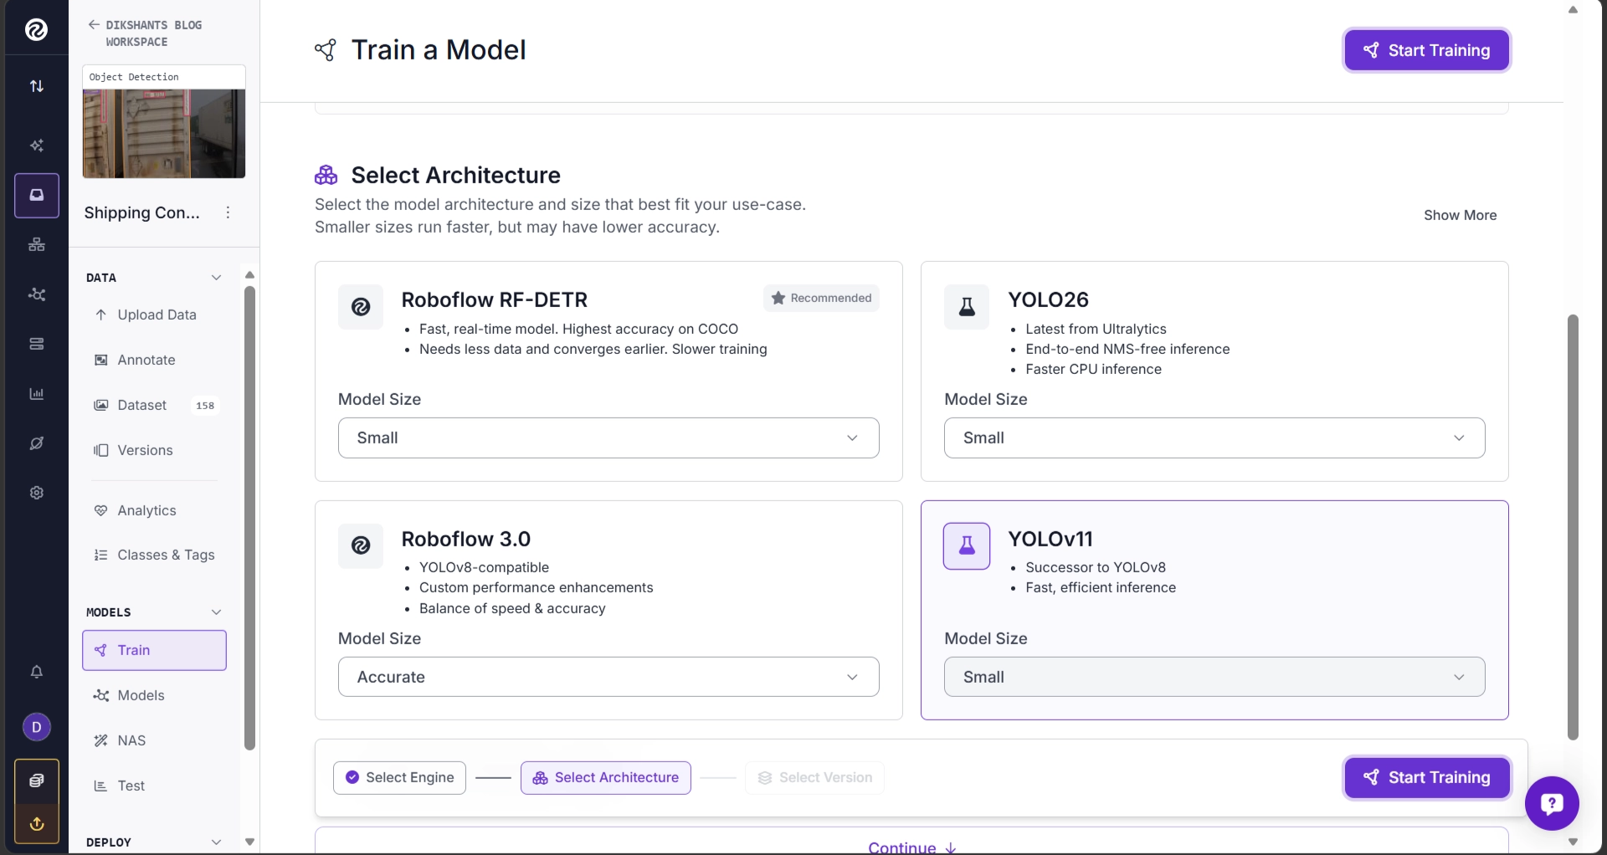Screen dimensions: 1607x855
Task: Click the main page vertical scrollbar
Action: tap(1573, 527)
